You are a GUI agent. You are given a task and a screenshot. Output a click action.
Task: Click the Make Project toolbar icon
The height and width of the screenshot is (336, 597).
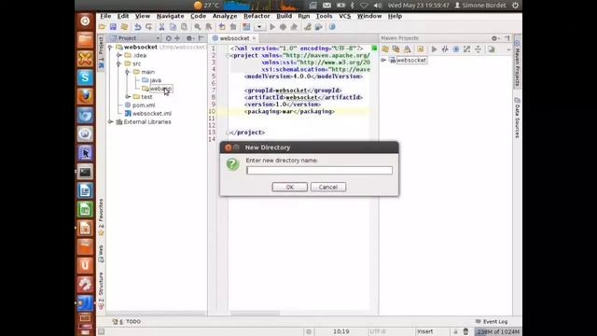pos(246,27)
